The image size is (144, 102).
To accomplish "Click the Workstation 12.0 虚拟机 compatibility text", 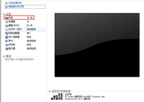I will point(78,99).
